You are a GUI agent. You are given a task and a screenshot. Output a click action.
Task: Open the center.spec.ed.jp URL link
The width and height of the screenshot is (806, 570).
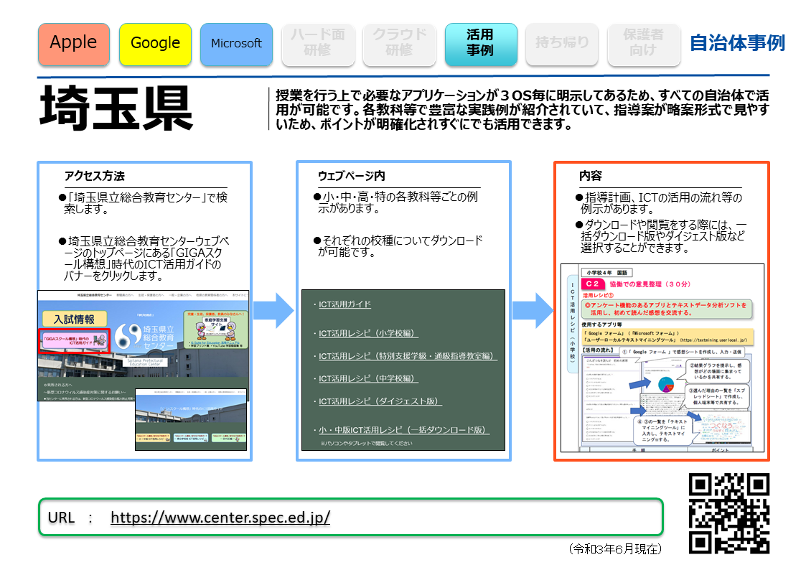[x=220, y=517]
